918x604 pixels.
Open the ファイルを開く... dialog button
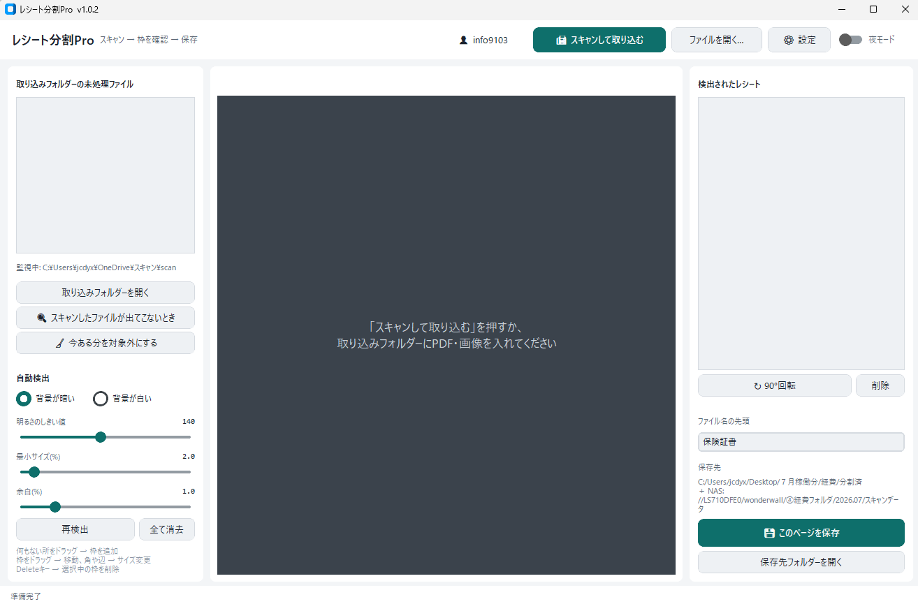point(716,40)
